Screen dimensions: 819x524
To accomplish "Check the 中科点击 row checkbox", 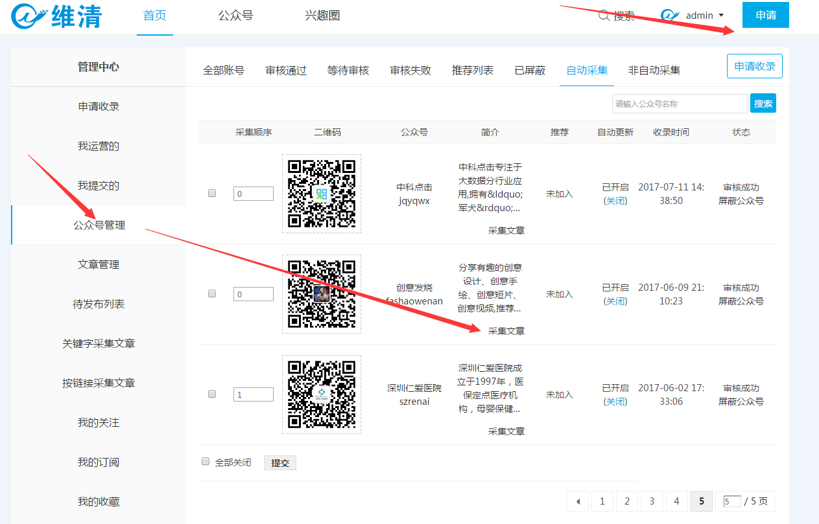I will (x=212, y=193).
